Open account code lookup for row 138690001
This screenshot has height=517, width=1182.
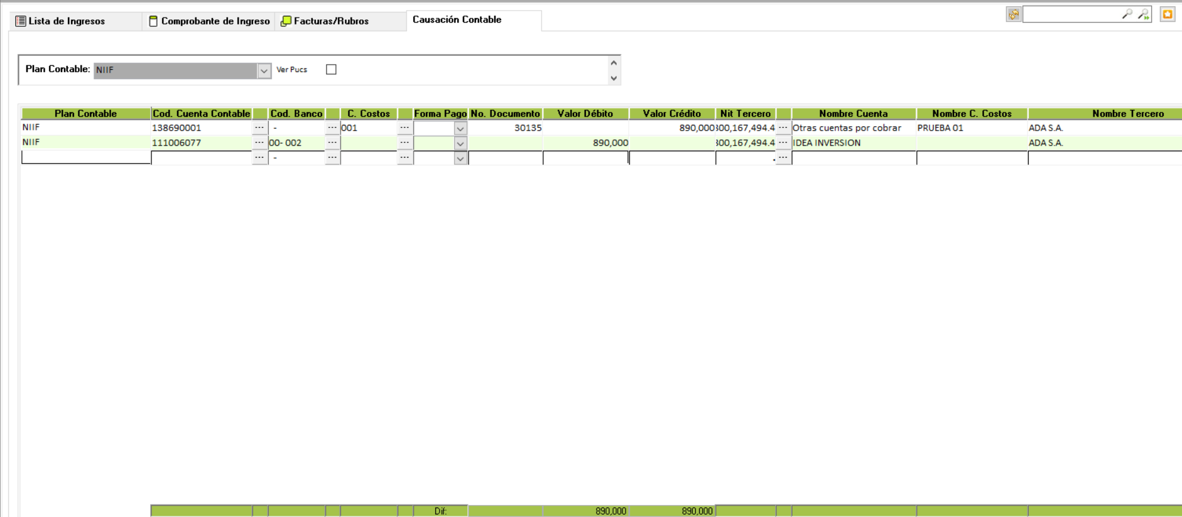pos(259,128)
